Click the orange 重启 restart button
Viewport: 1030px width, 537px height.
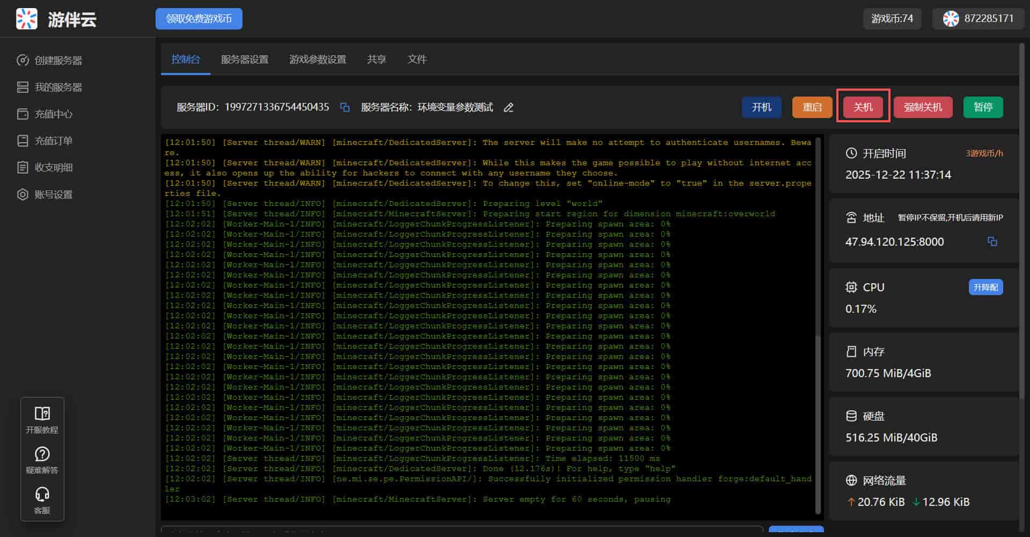click(x=812, y=107)
